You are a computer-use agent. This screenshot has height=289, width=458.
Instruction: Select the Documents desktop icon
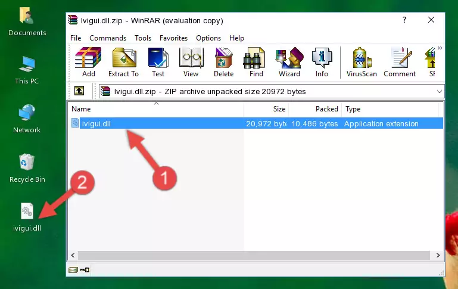pyautogui.click(x=27, y=22)
